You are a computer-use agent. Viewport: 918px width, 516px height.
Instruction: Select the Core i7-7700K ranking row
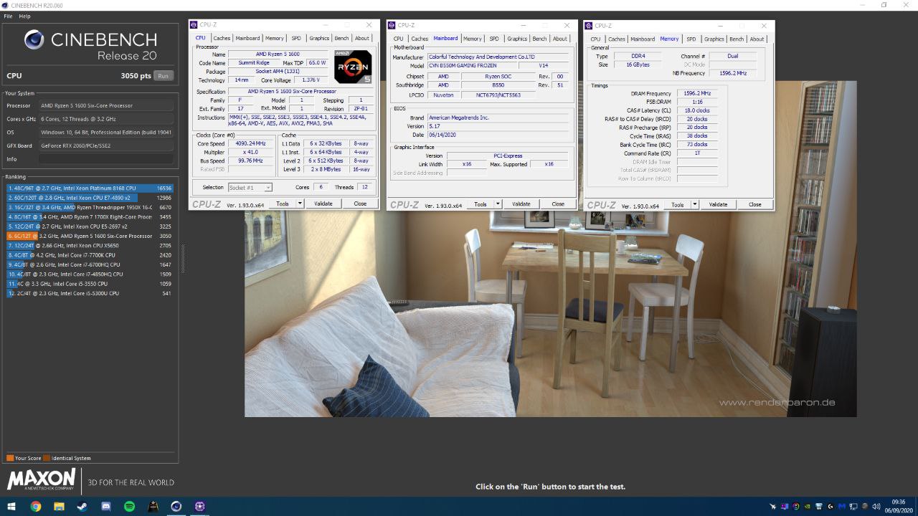click(90, 255)
